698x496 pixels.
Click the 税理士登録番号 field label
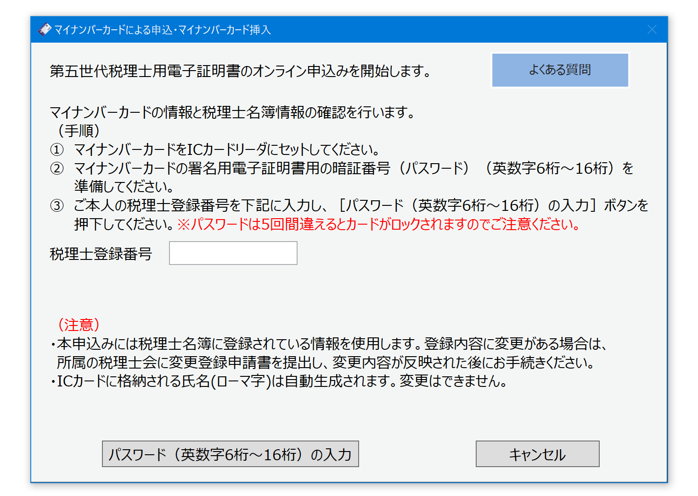pyautogui.click(x=101, y=254)
